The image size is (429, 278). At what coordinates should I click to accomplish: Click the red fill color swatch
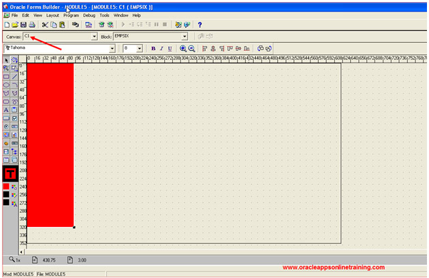6,186
